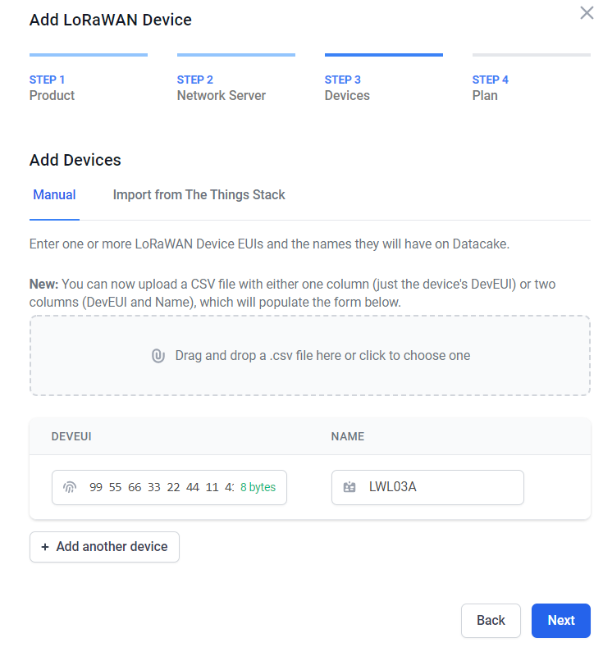Click the fingerprint icon in the DevEUI field

(x=70, y=487)
